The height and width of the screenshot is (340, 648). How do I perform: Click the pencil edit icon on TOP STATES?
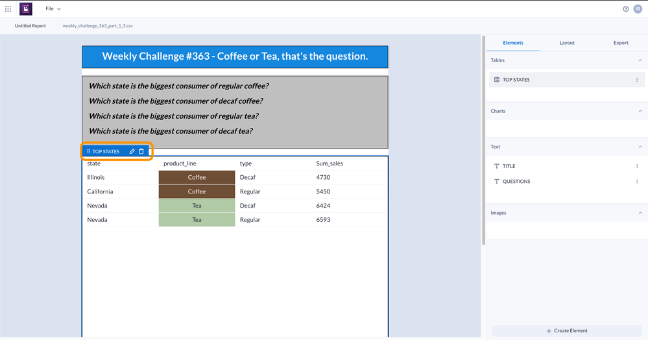pyautogui.click(x=132, y=151)
